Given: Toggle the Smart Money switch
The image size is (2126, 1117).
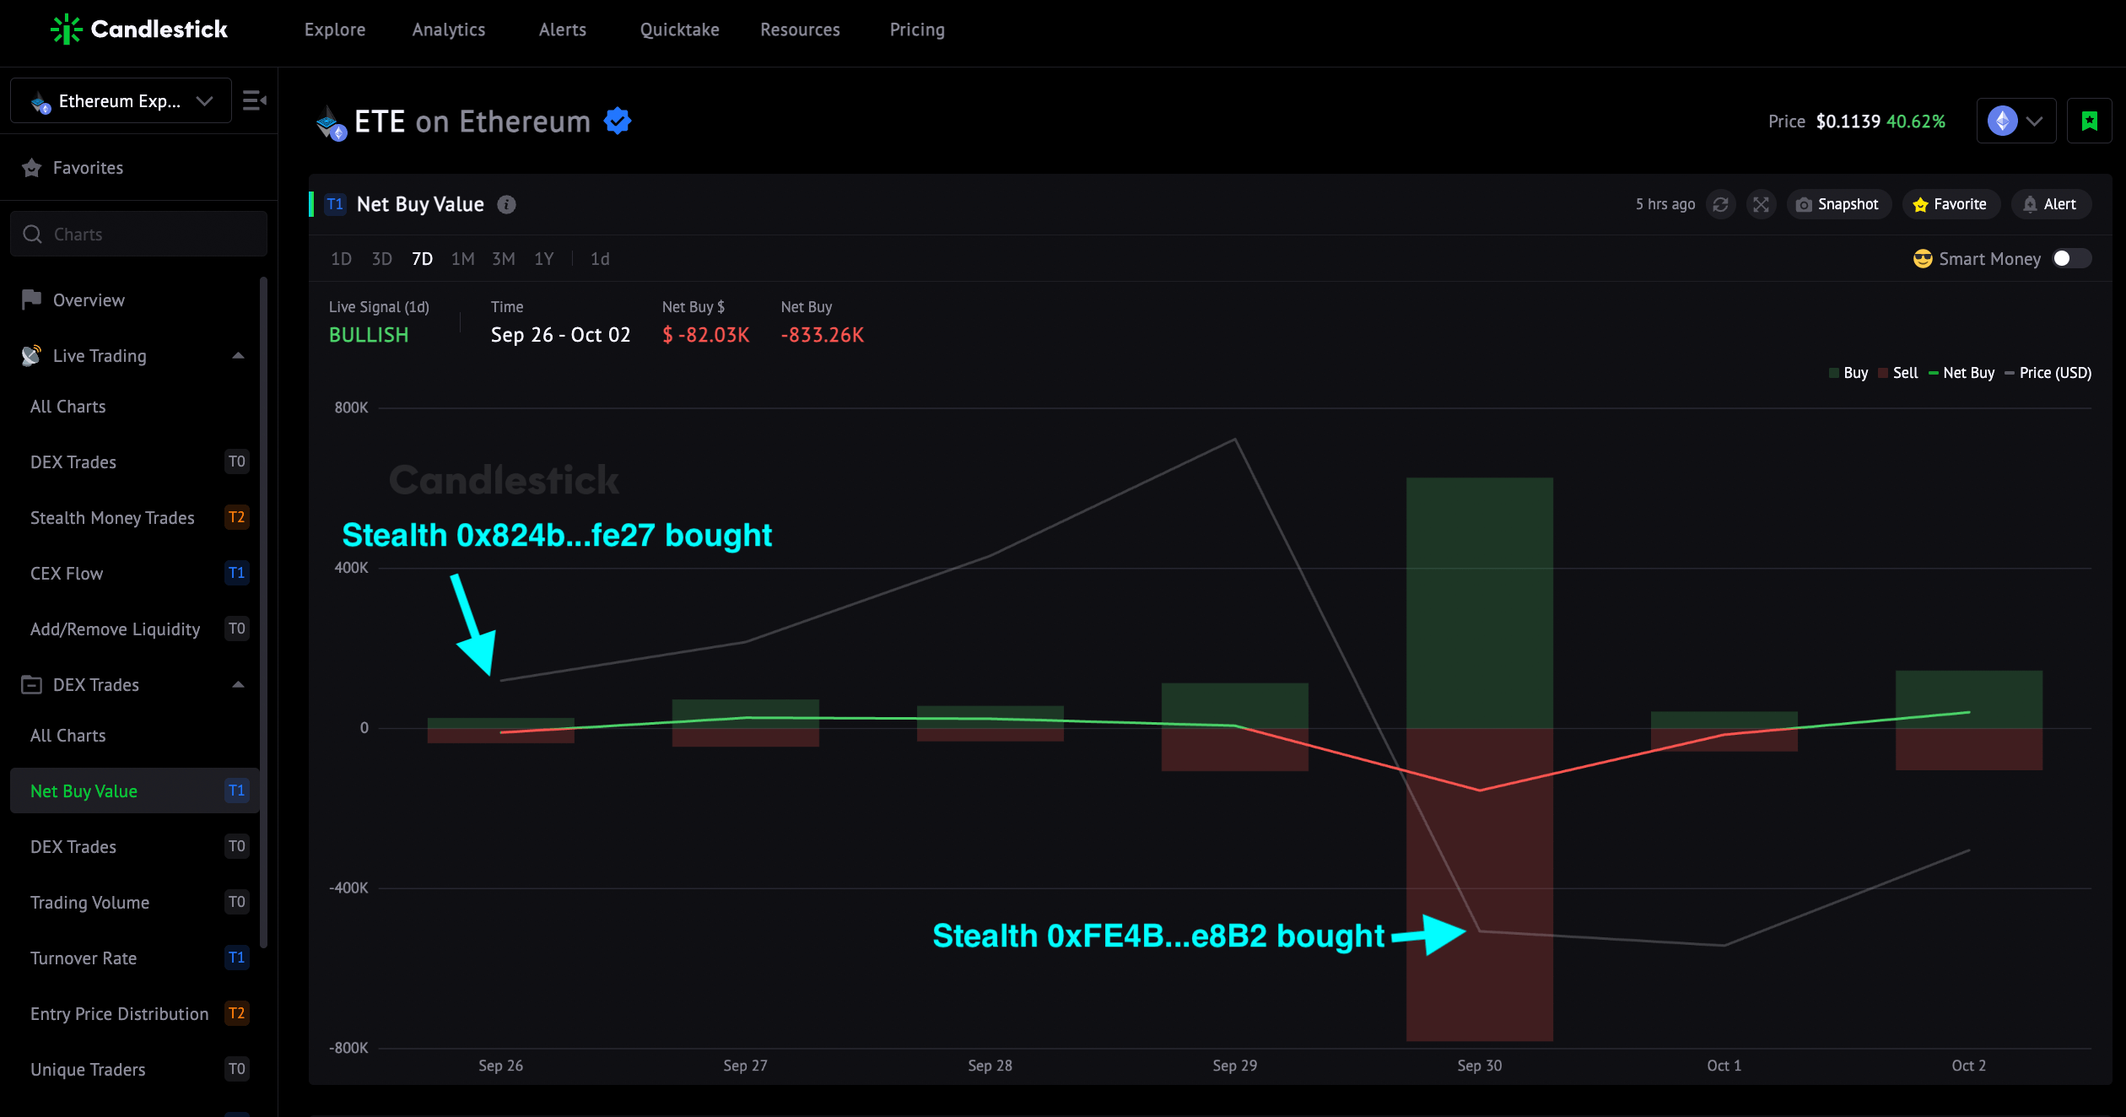Looking at the screenshot, I should click(2071, 258).
